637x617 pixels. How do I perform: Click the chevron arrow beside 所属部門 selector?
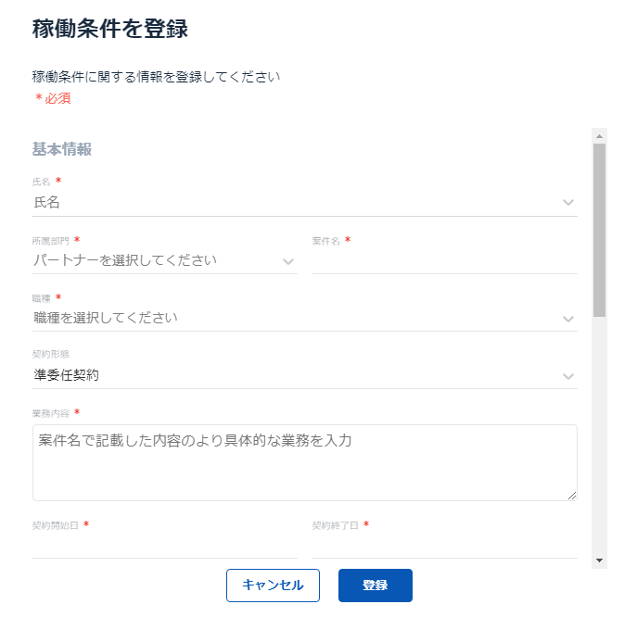coord(288,261)
